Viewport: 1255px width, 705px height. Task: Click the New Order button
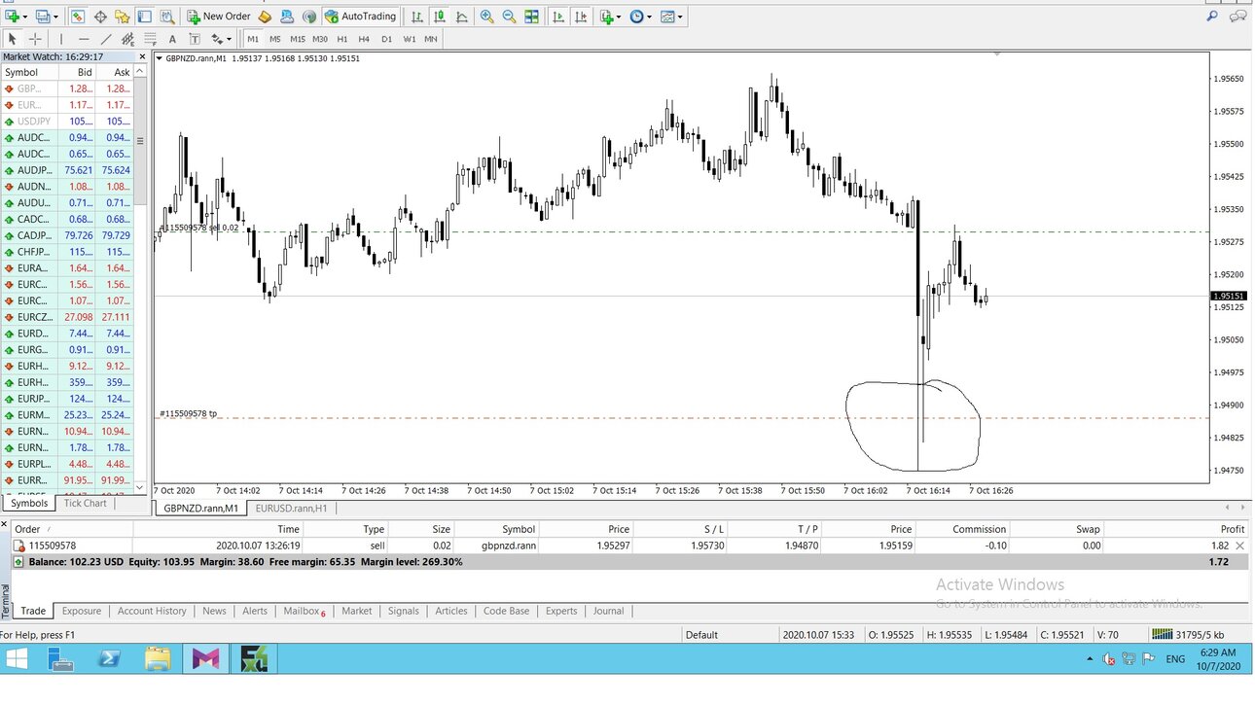coord(219,17)
